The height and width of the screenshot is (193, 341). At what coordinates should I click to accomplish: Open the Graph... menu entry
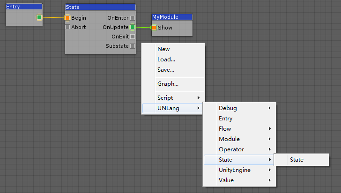click(x=168, y=84)
